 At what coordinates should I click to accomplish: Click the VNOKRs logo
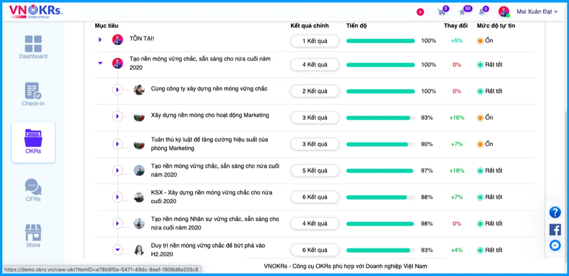[35, 11]
